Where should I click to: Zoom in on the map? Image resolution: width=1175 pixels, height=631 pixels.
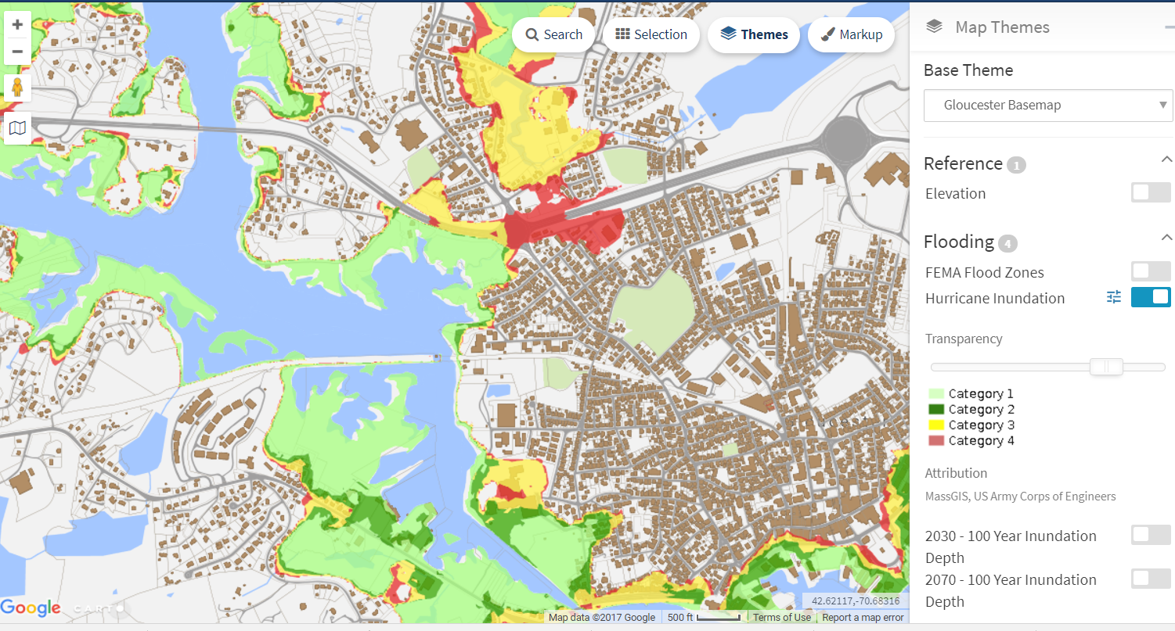17,24
